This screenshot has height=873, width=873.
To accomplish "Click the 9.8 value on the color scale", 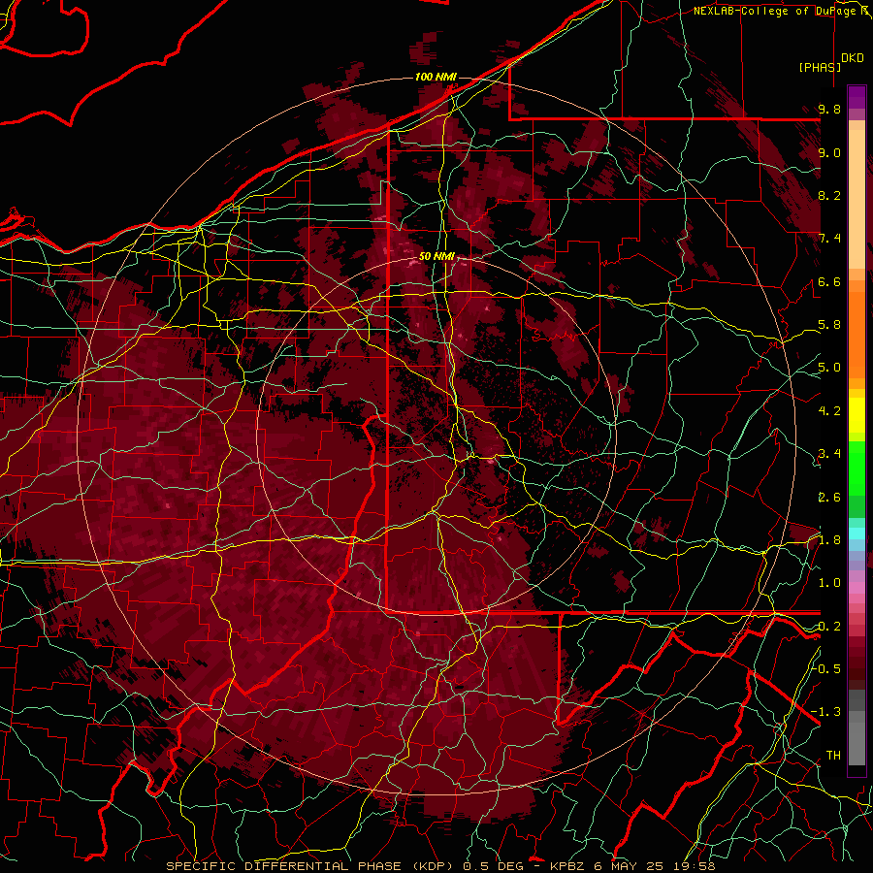I will pos(829,109).
